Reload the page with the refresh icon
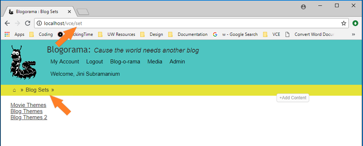 [x=28, y=23]
